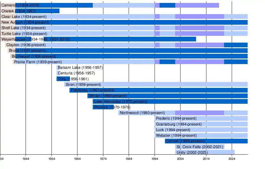Click the Northwood (1980-present) label
The height and width of the screenshot is (169, 265).
tap(142, 113)
